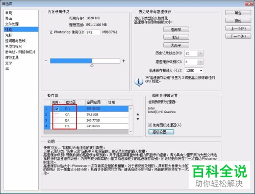
Task: Select the row showing 99.81GB
Action: point(86,115)
